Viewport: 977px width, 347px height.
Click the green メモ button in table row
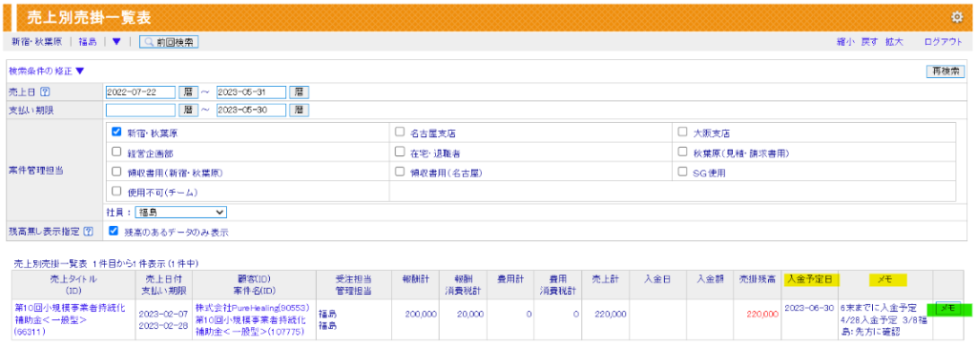click(948, 308)
